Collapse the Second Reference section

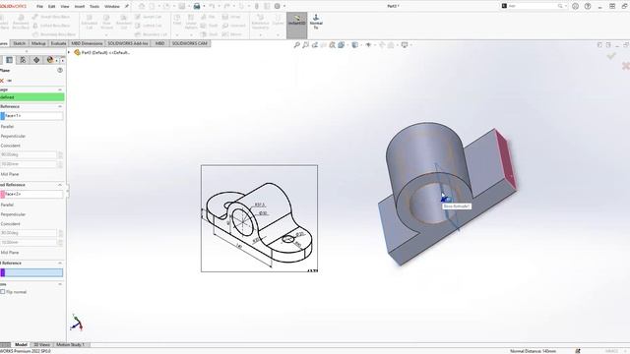pyautogui.click(x=60, y=185)
